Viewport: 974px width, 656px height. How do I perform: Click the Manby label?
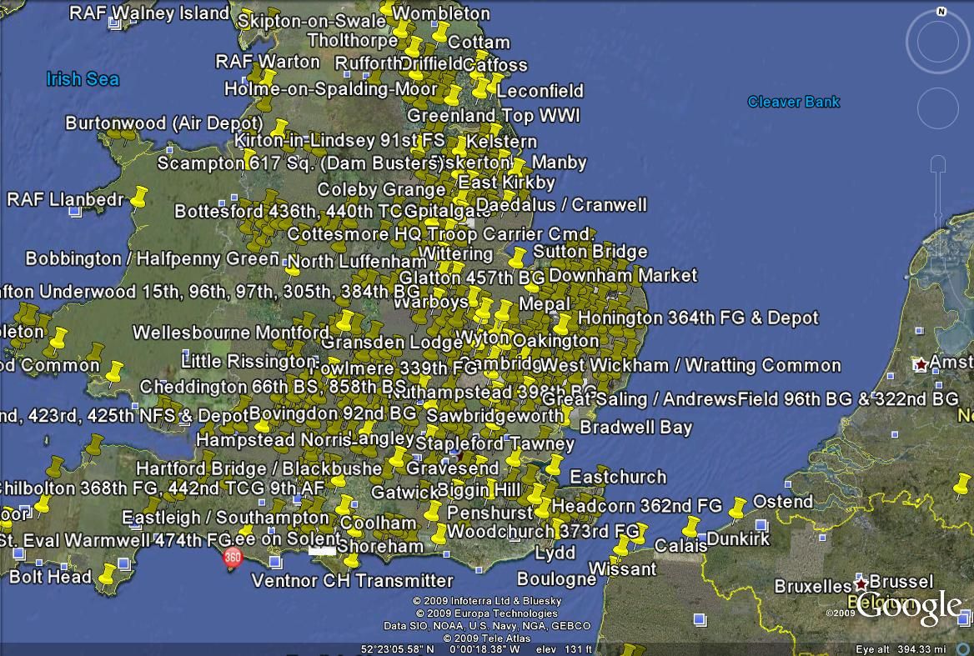click(x=559, y=162)
